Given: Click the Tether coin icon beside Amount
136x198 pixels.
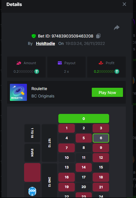Looking at the screenshot, I should coord(37,72).
